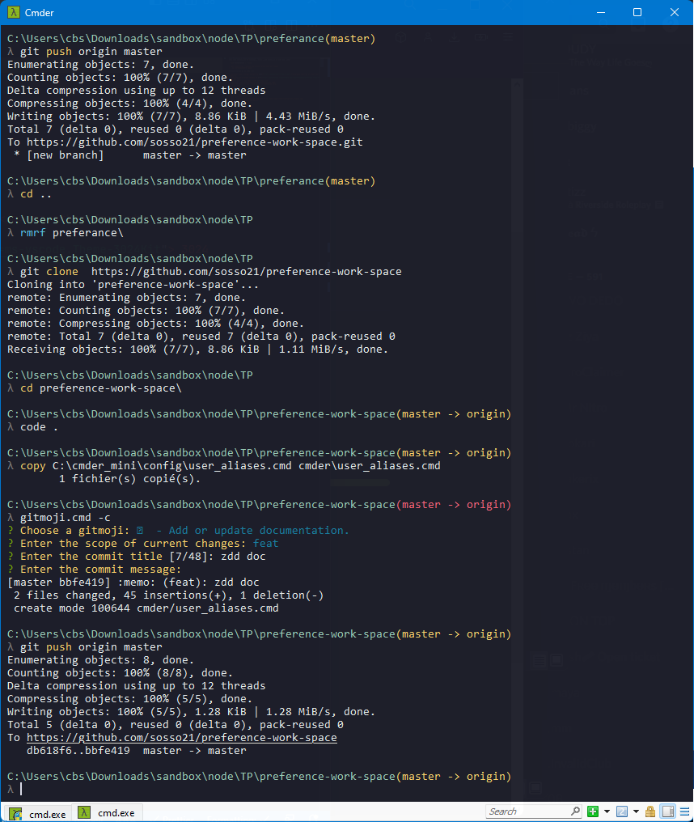
Task: Open the hamburger settings menu
Action: click(683, 811)
